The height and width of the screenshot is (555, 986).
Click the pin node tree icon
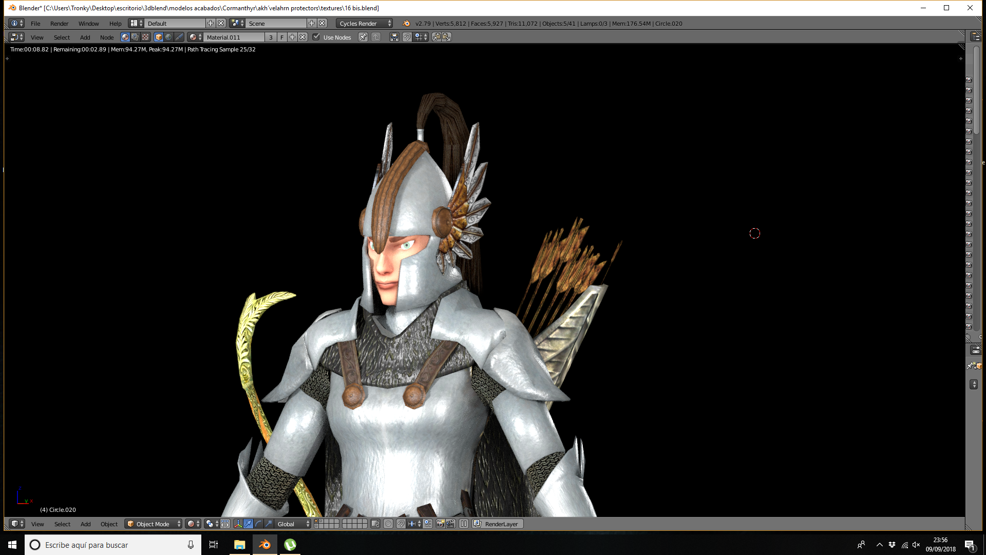point(363,37)
